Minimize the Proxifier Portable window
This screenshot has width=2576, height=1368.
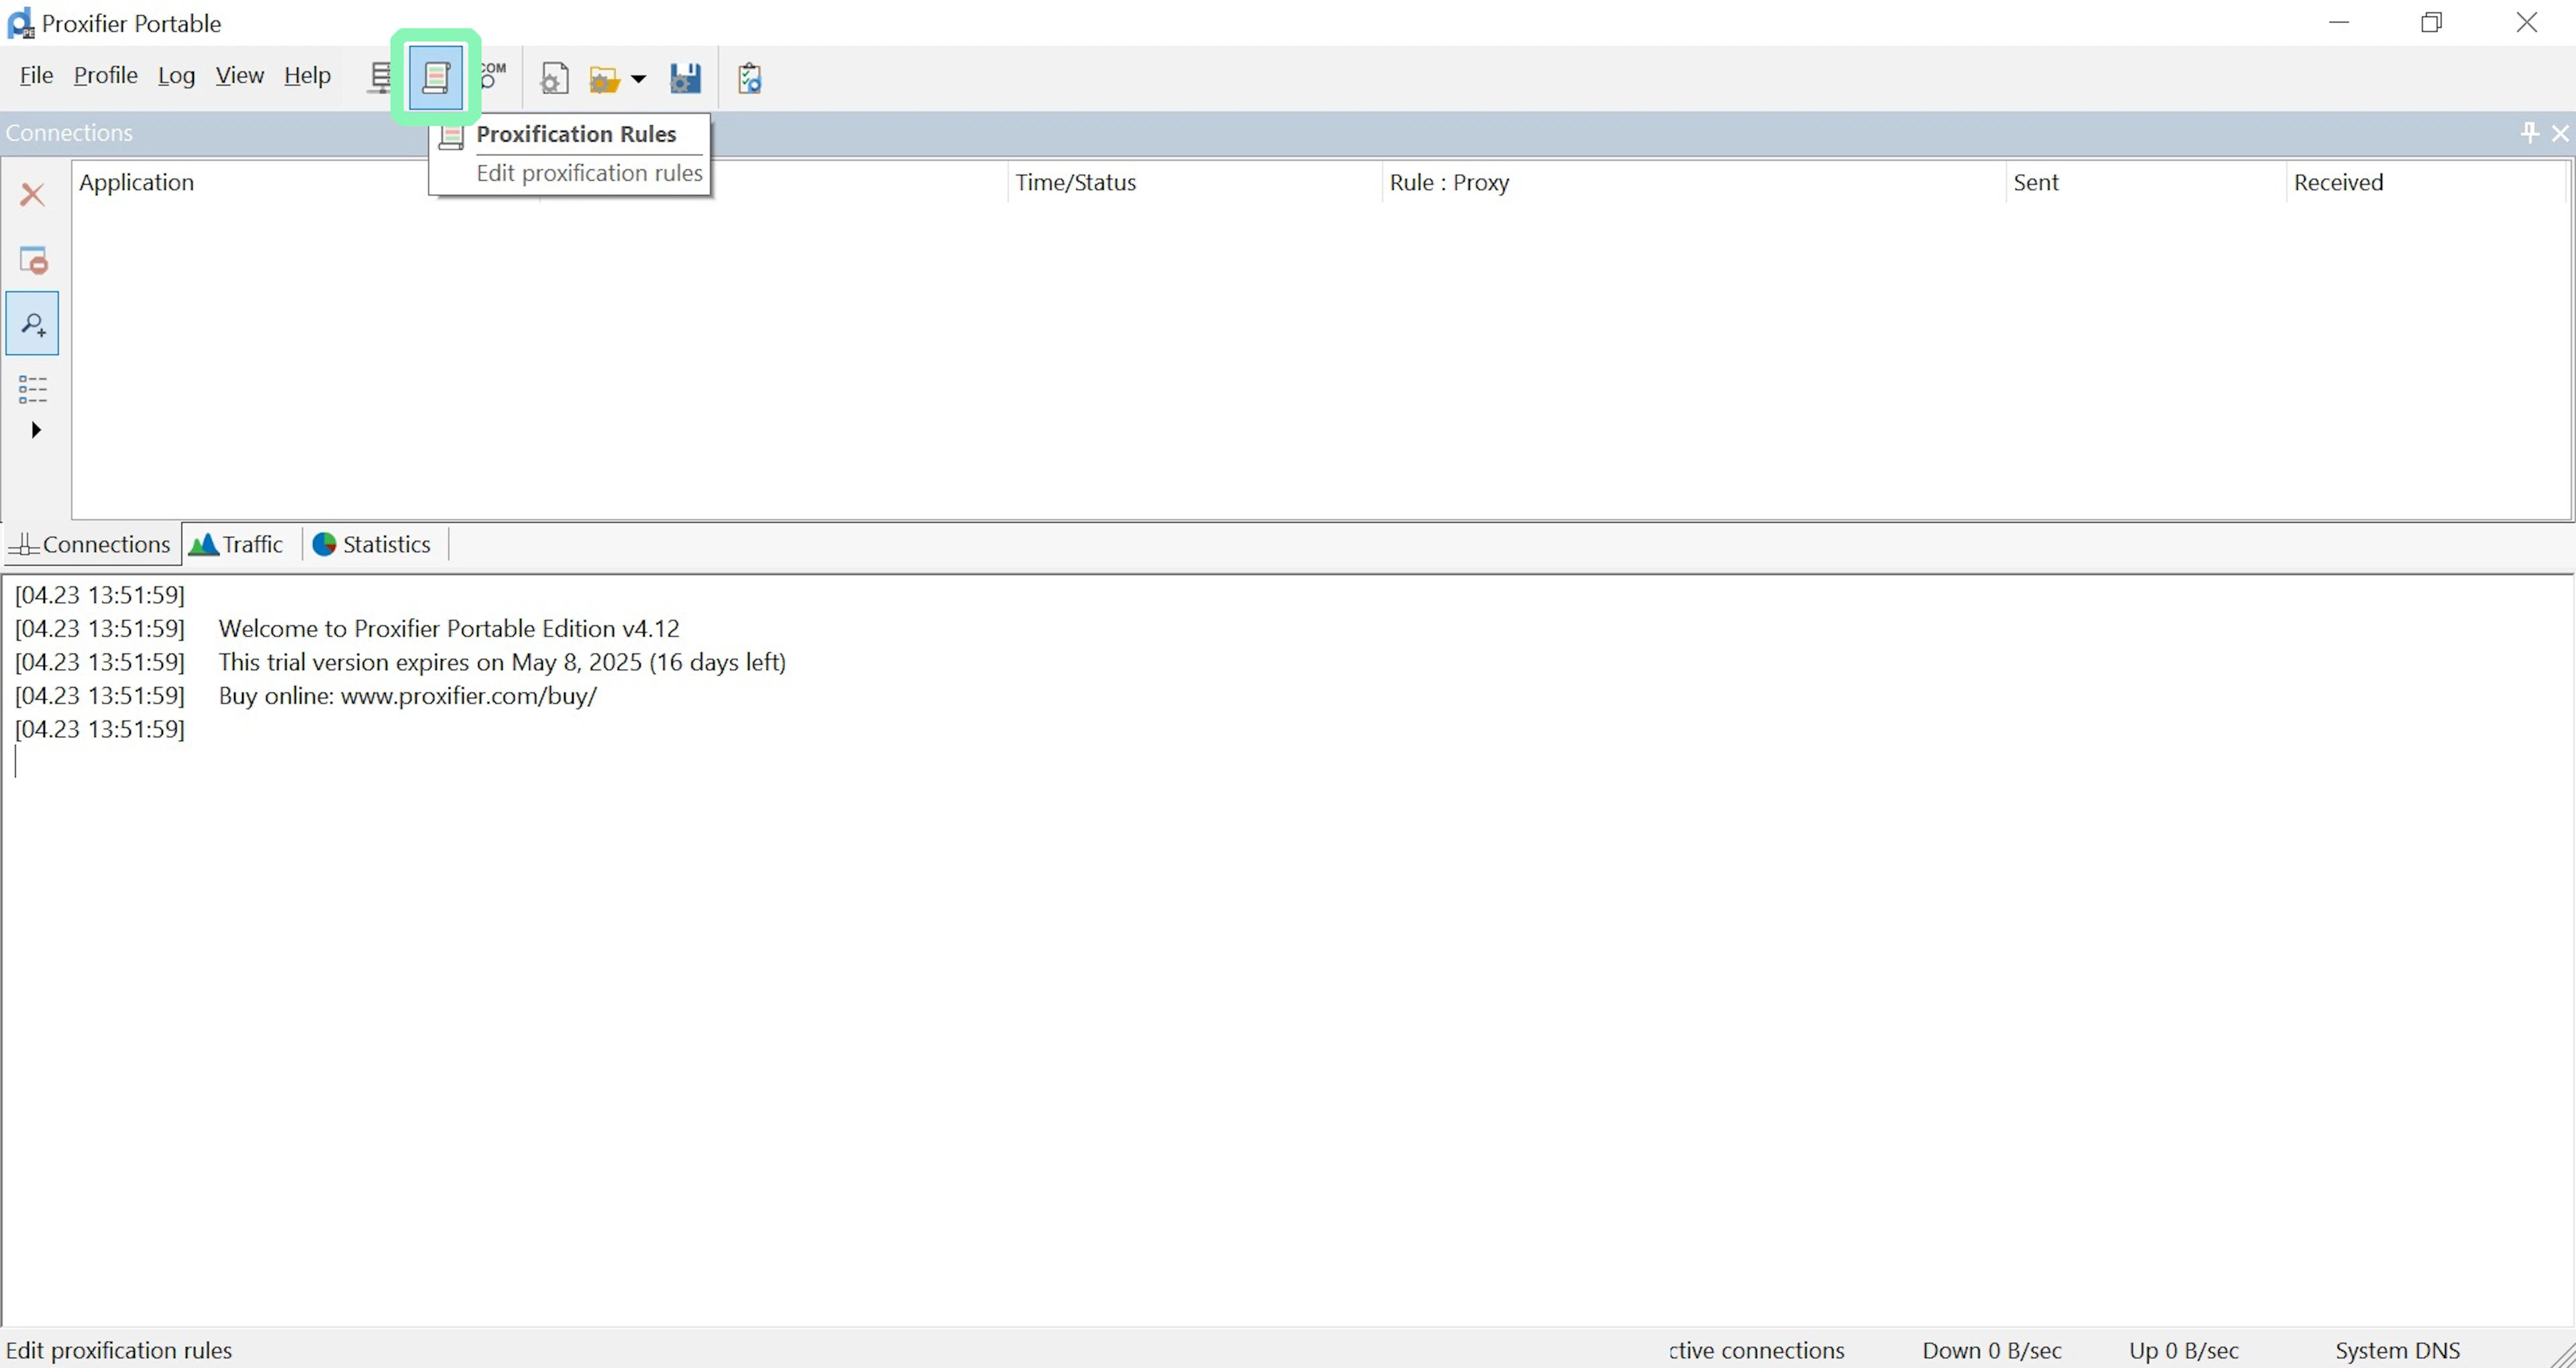(x=2339, y=23)
